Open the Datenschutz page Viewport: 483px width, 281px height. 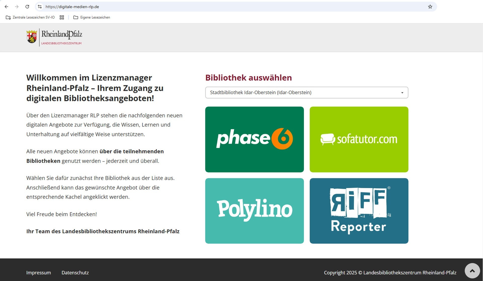75,272
